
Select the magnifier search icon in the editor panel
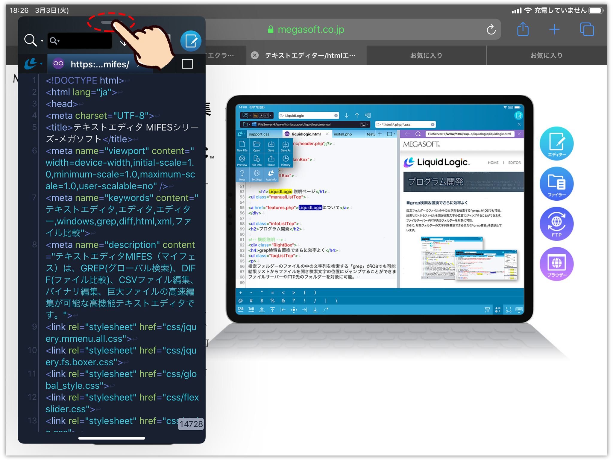click(31, 40)
